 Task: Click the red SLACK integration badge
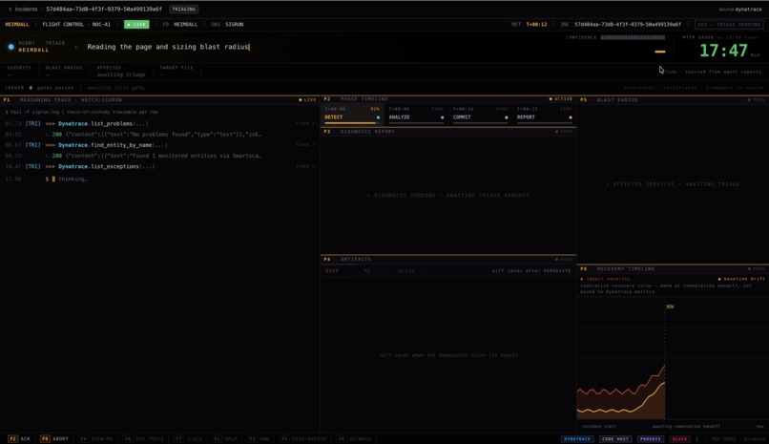[679, 439]
